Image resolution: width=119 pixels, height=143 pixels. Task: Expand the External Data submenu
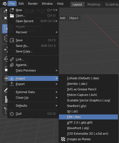(x=33, y=92)
